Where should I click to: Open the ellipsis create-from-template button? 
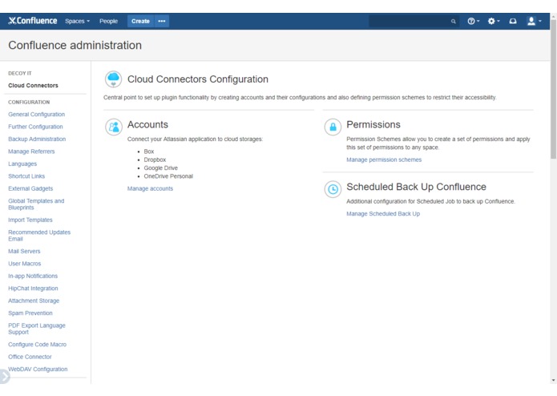[162, 21]
